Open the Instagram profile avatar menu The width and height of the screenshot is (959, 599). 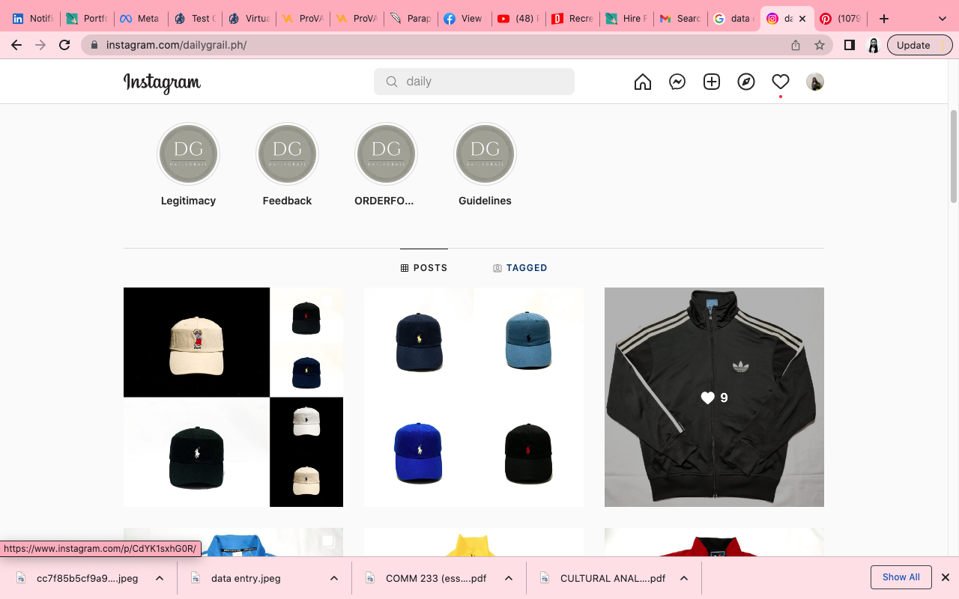(815, 82)
